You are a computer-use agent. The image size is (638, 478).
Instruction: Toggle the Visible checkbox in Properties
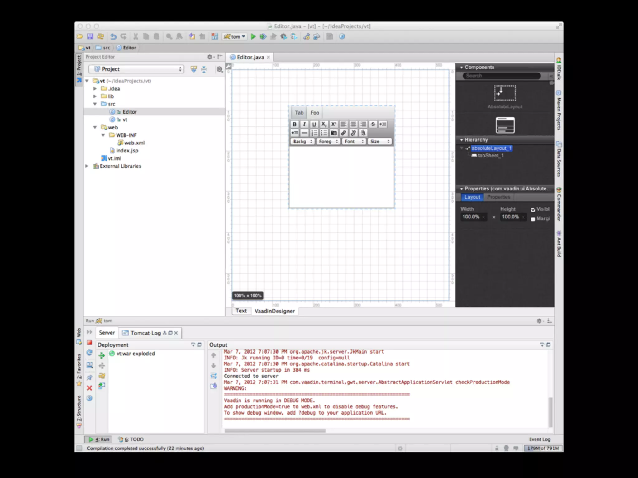click(x=533, y=209)
